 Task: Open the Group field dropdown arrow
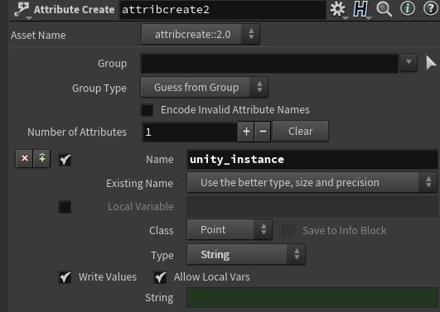409,63
